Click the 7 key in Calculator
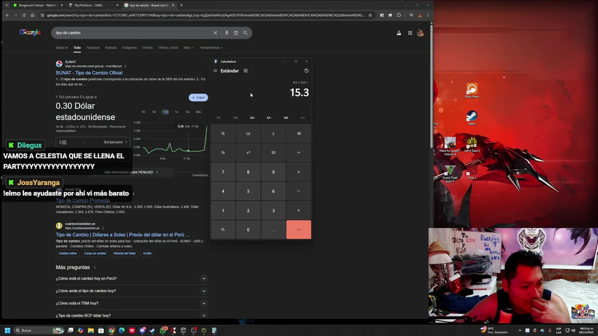The width and height of the screenshot is (598, 336). 223,172
